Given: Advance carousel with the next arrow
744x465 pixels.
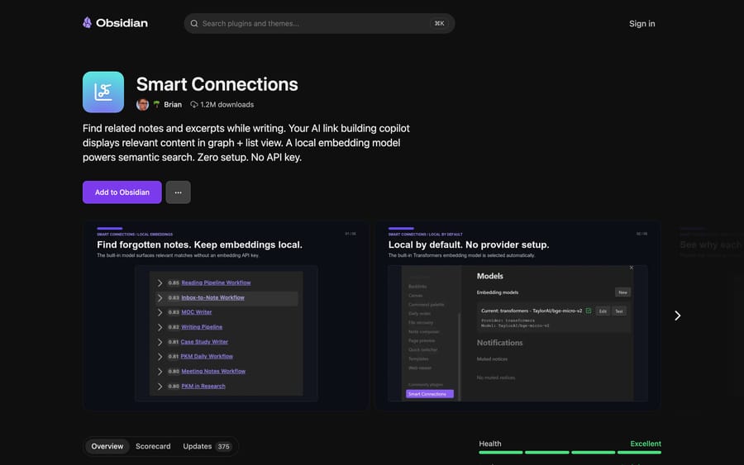Looking at the screenshot, I should [x=678, y=316].
